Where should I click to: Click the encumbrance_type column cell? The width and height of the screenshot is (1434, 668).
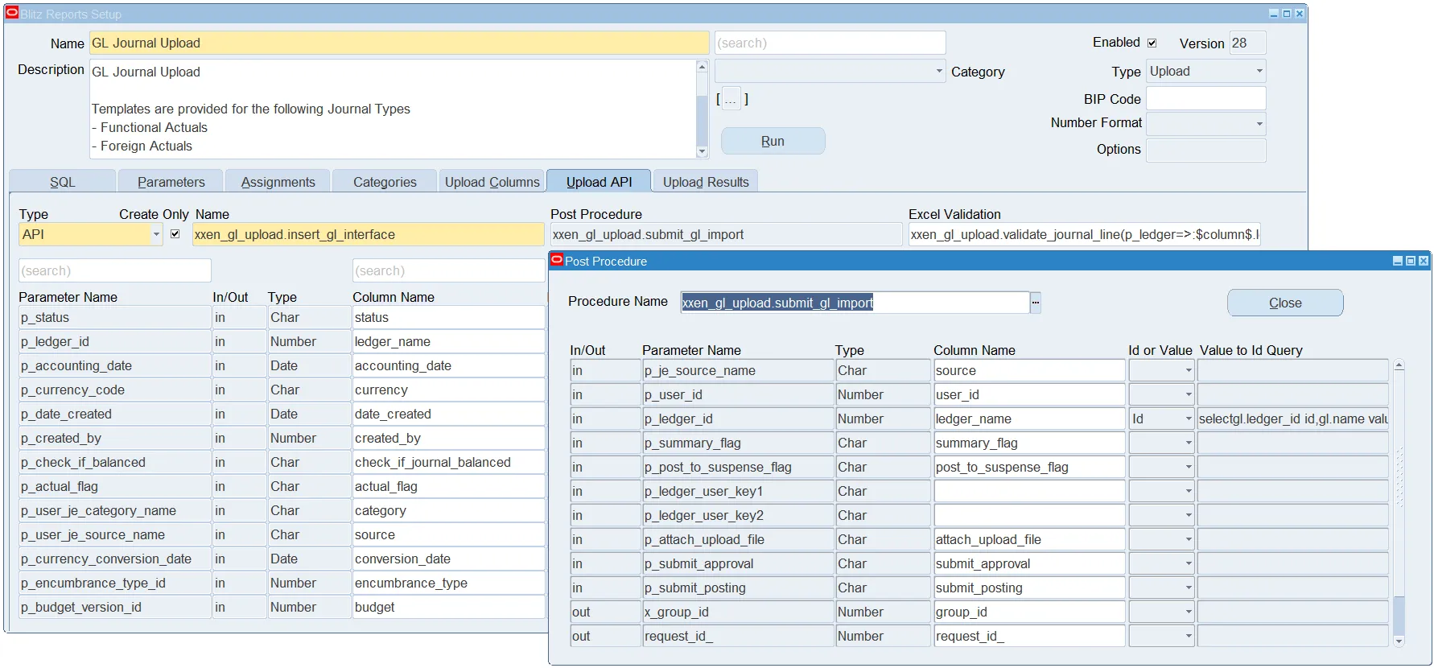(x=448, y=583)
